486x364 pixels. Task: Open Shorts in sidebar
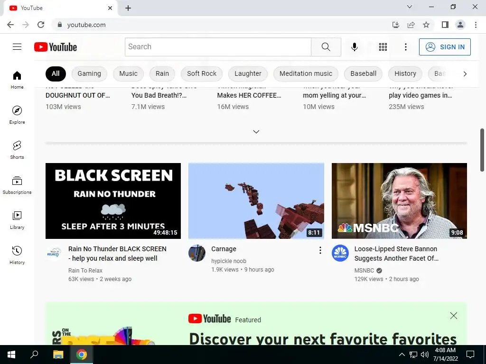[17, 150]
